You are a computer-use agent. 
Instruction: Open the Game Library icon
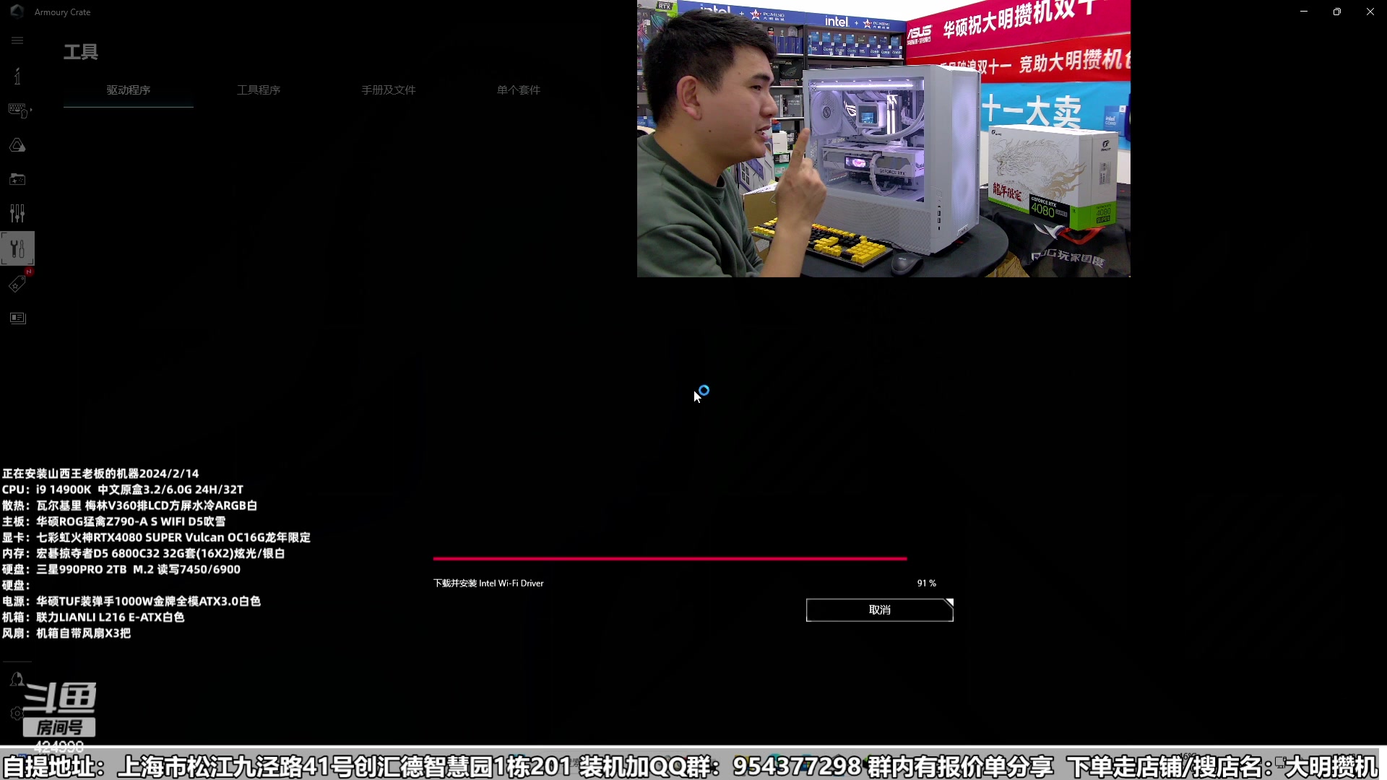(17, 179)
